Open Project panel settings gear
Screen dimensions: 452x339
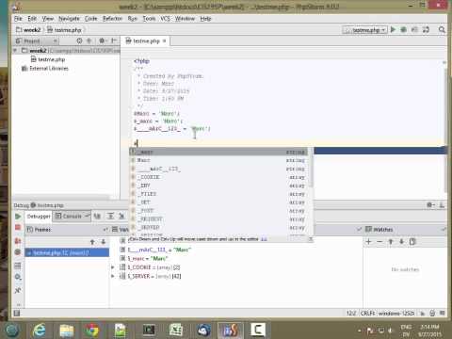coord(102,40)
